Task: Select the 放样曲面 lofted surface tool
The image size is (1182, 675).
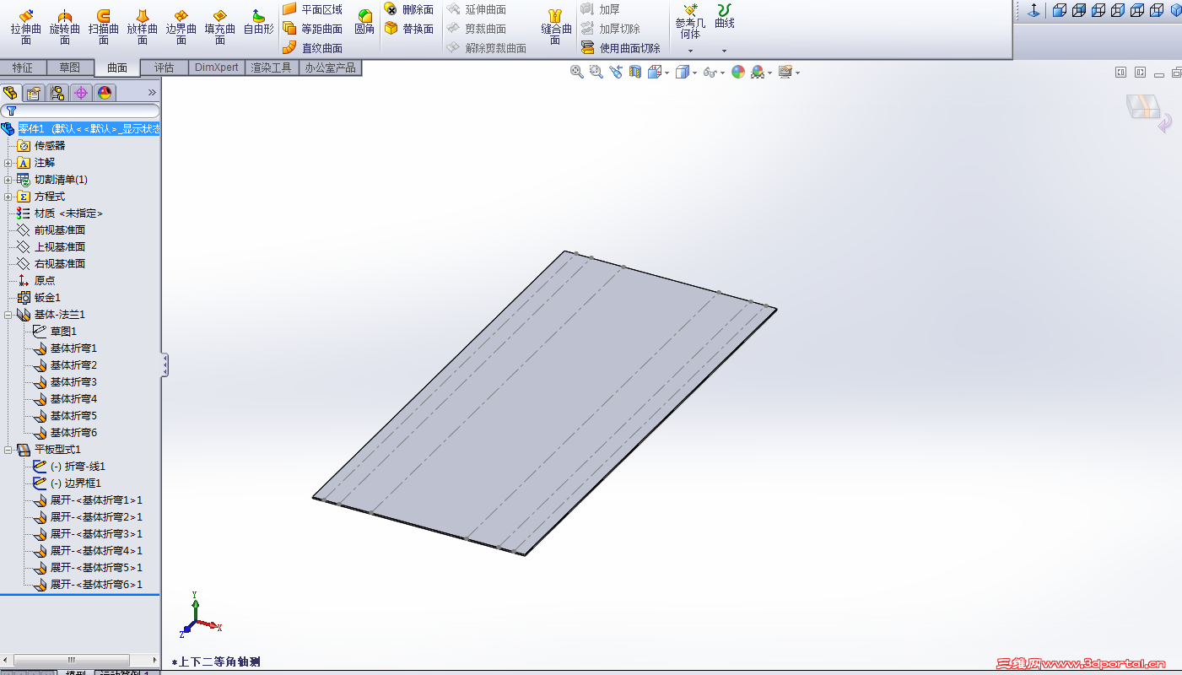Action: click(x=143, y=27)
